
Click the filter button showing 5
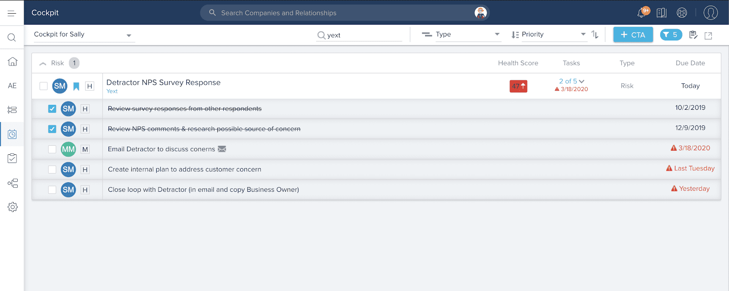(x=671, y=35)
